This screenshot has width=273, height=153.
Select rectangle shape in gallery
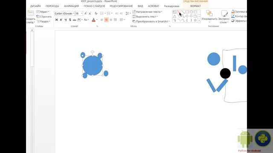187,12
